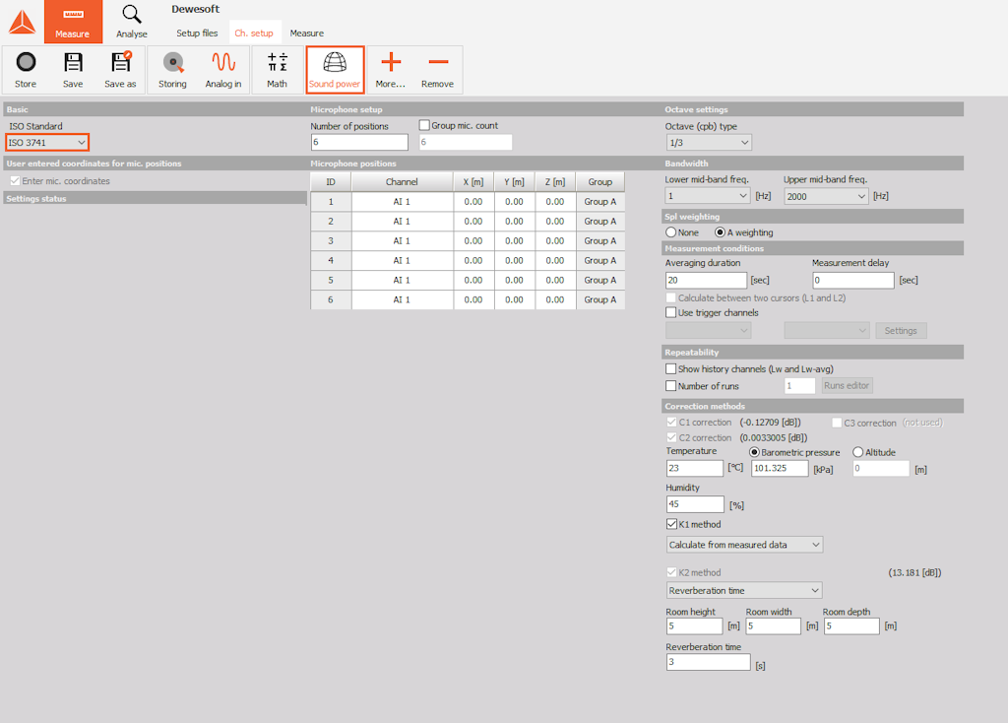Enable Use trigger channels checkbox

671,312
